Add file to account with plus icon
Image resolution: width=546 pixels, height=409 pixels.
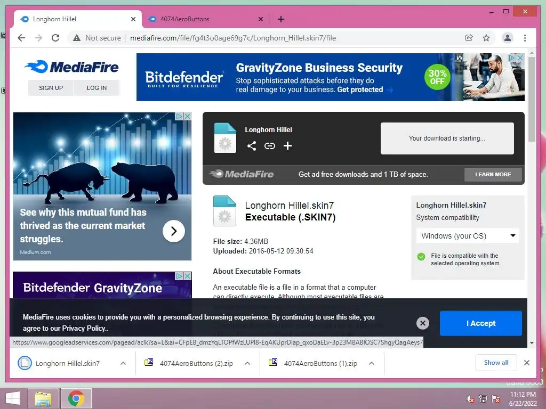click(x=287, y=146)
